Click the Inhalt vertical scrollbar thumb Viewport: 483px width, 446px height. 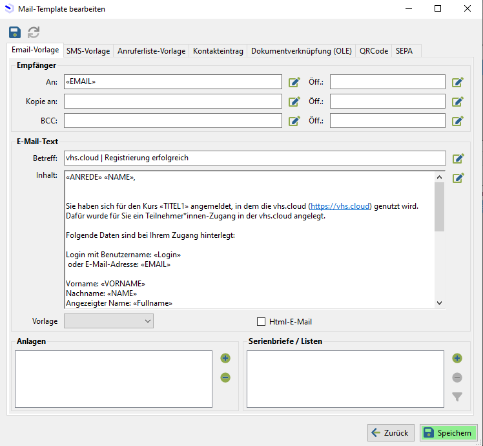coord(440,207)
